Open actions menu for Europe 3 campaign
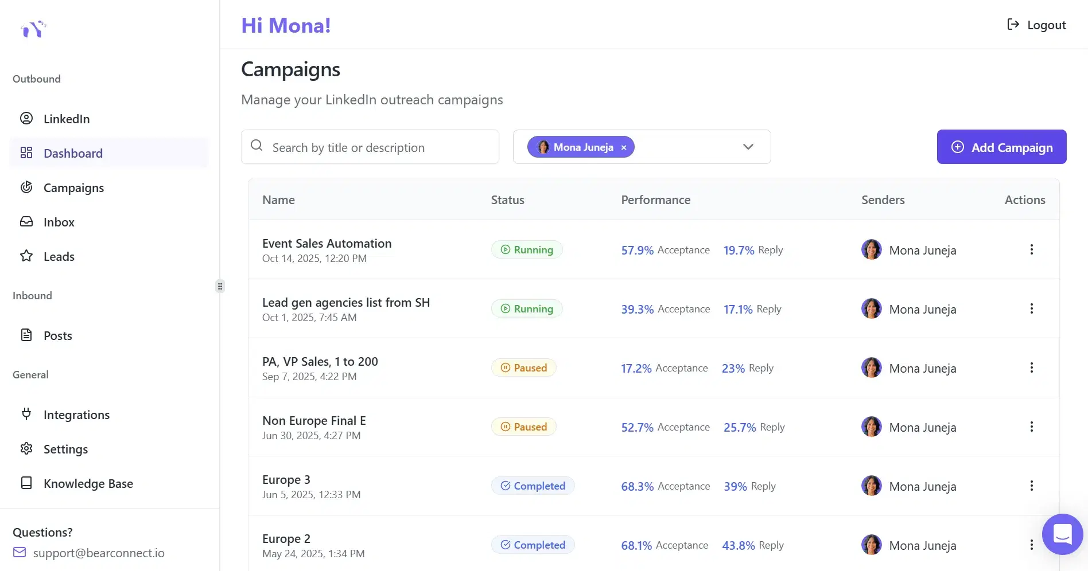Image resolution: width=1088 pixels, height=571 pixels. [x=1031, y=486]
